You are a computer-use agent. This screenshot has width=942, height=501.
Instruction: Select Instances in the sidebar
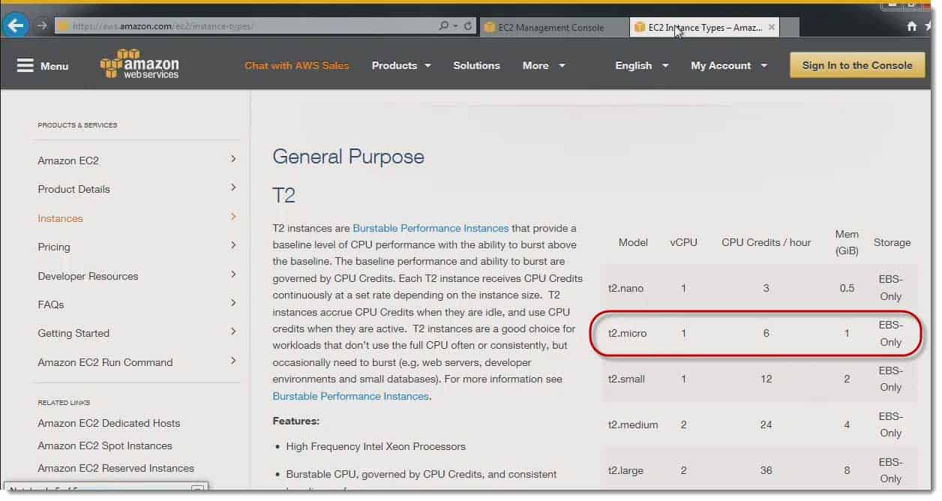click(60, 218)
